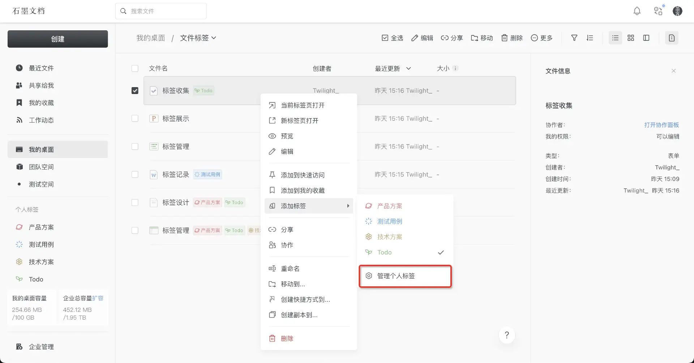Expand the 添加标签 submenu arrow
The image size is (694, 363).
click(348, 206)
